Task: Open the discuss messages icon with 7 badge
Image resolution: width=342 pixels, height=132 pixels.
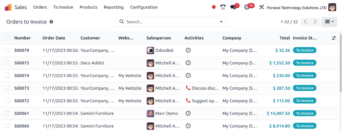Action: point(233,7)
